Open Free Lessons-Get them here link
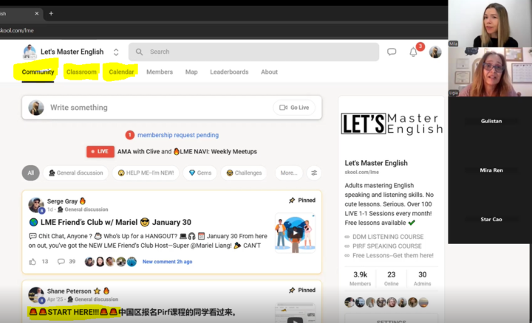532x323 pixels. coord(393,255)
